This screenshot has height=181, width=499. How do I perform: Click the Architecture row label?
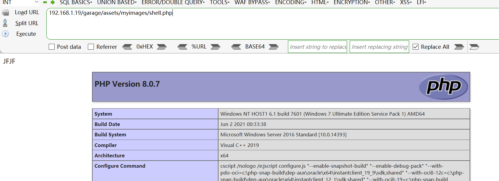tap(110, 156)
